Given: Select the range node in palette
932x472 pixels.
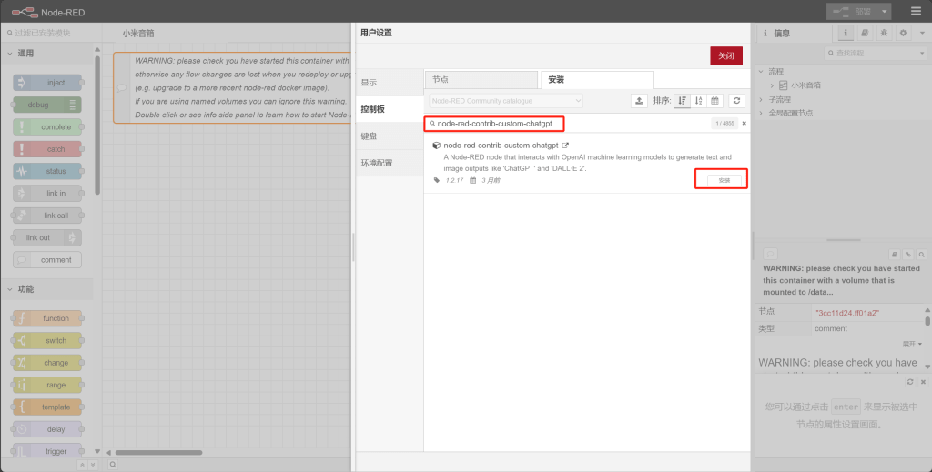Looking at the screenshot, I should tap(47, 385).
